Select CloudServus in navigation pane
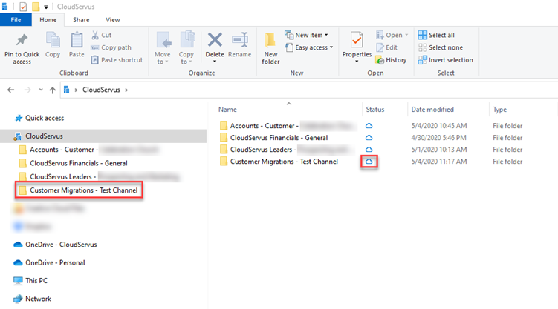This screenshot has width=558, height=309. (x=103, y=136)
